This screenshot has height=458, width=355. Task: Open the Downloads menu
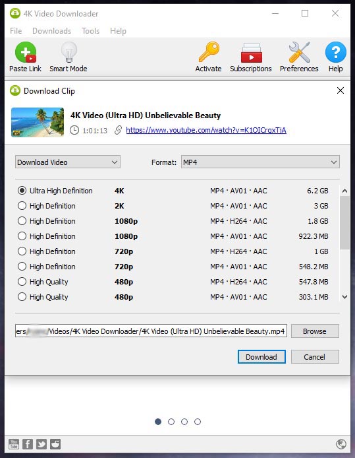(51, 31)
